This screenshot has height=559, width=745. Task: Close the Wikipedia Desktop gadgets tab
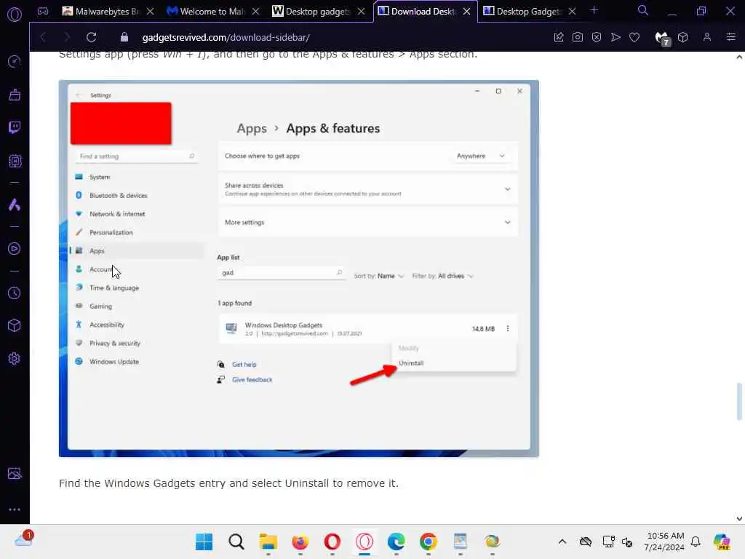click(361, 12)
